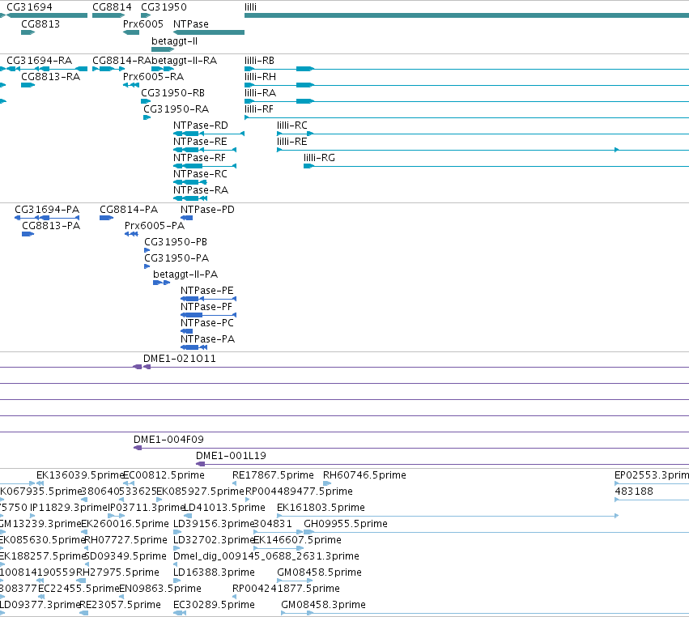Click the CG31950-RB transcript label

(172, 93)
